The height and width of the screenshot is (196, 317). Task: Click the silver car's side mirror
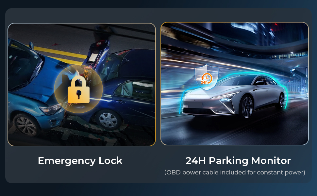point(259,83)
